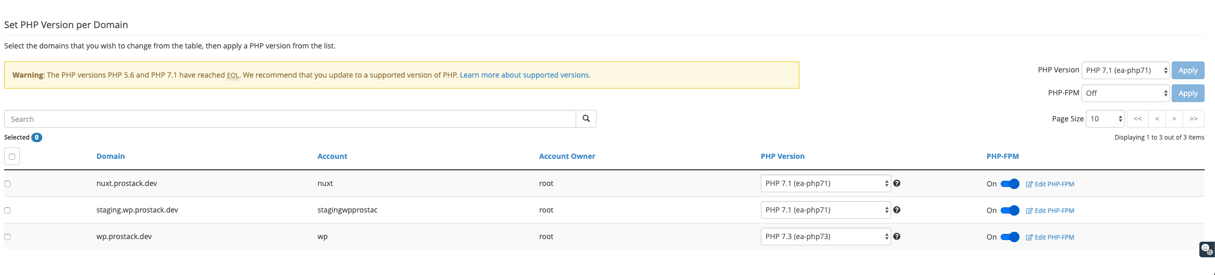The width and height of the screenshot is (1215, 275).
Task: Click help icon beside nuxt.prostack.dev PHP version
Action: (x=897, y=183)
